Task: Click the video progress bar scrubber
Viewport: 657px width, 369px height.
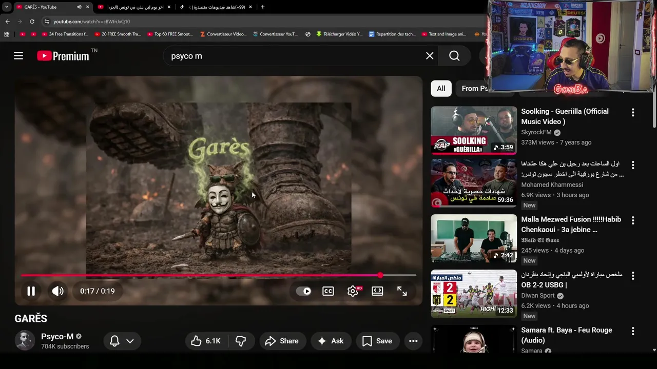Action: pyautogui.click(x=380, y=275)
